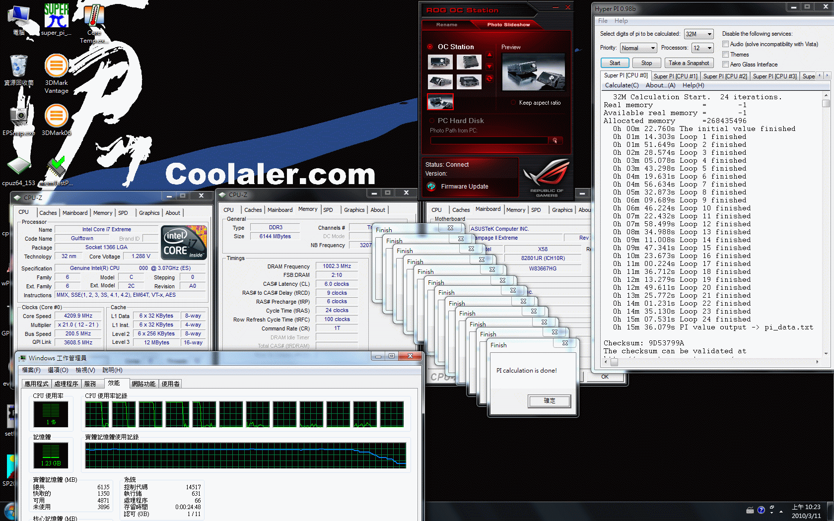Open the memTestPro desktop icon
834x521 pixels.
click(x=56, y=171)
